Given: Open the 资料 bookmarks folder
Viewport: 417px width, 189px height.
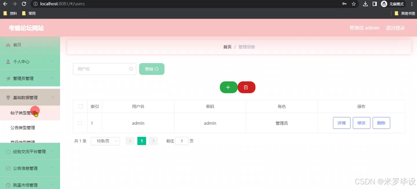Looking at the screenshot, I should (10, 13).
